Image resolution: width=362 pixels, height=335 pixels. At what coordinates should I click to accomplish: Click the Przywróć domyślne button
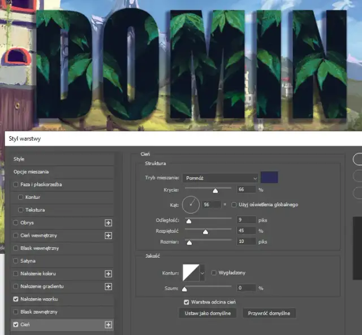click(x=269, y=313)
